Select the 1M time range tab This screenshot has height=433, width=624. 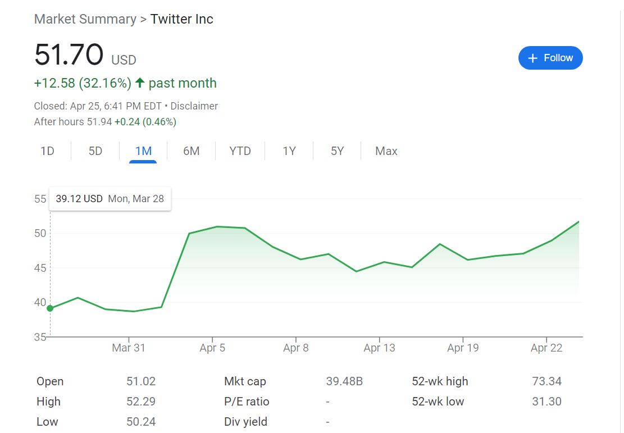point(143,151)
